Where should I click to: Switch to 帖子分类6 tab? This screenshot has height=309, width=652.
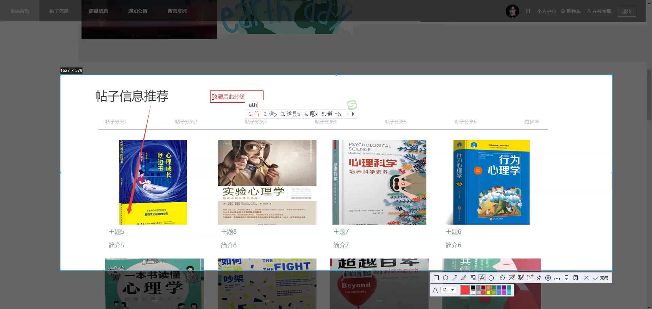tap(466, 122)
